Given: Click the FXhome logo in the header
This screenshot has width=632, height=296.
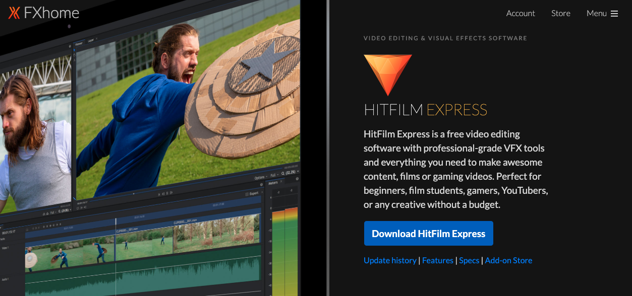Looking at the screenshot, I should tap(44, 13).
